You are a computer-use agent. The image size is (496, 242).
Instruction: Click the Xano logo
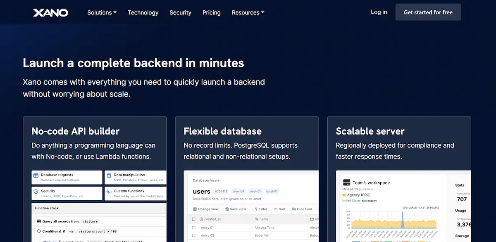point(50,12)
